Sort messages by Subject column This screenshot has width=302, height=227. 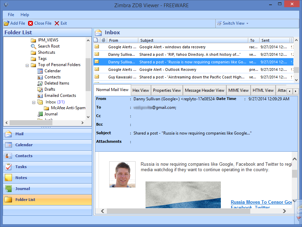click(x=193, y=40)
